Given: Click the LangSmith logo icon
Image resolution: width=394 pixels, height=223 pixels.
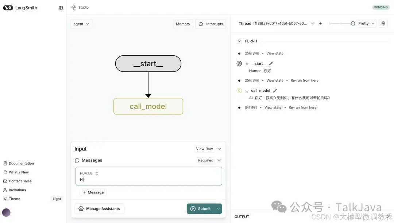Looking at the screenshot, I should [8, 8].
